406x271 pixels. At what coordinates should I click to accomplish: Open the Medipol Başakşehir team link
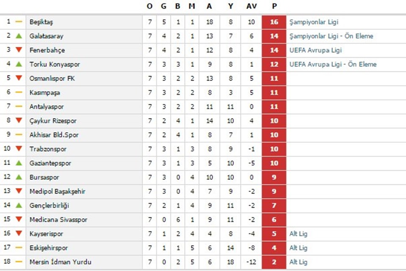tap(58, 192)
